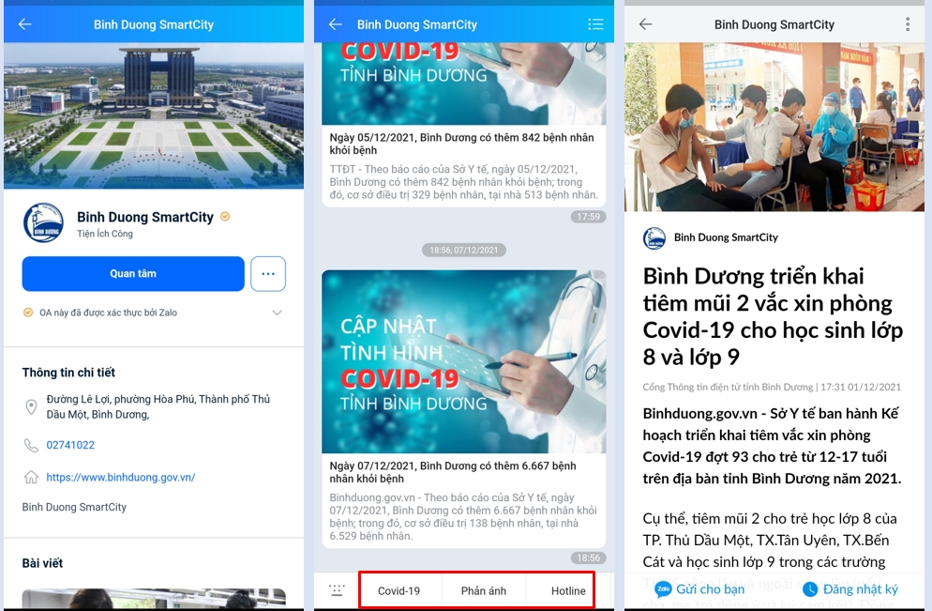
Task: Tap the Thông tin chi tiết heading
Action: tap(68, 373)
